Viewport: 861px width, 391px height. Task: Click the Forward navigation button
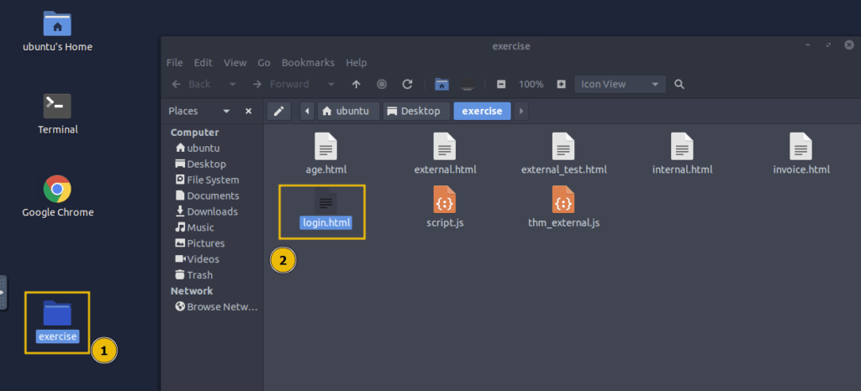coord(281,85)
